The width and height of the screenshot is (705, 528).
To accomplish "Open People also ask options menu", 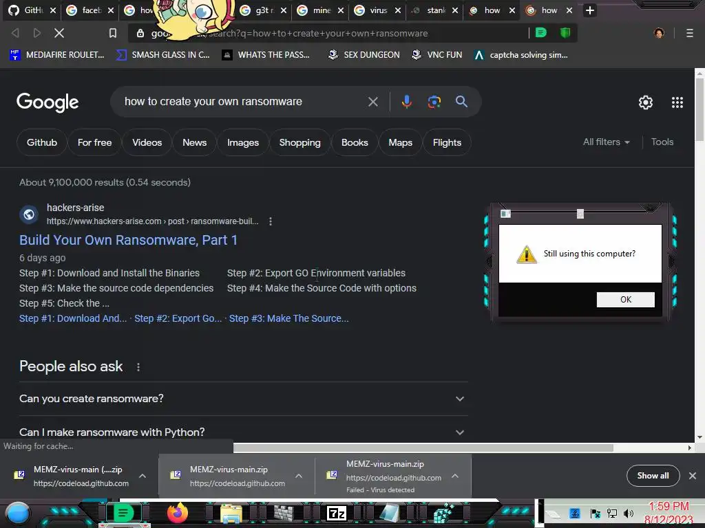I will click(x=138, y=367).
